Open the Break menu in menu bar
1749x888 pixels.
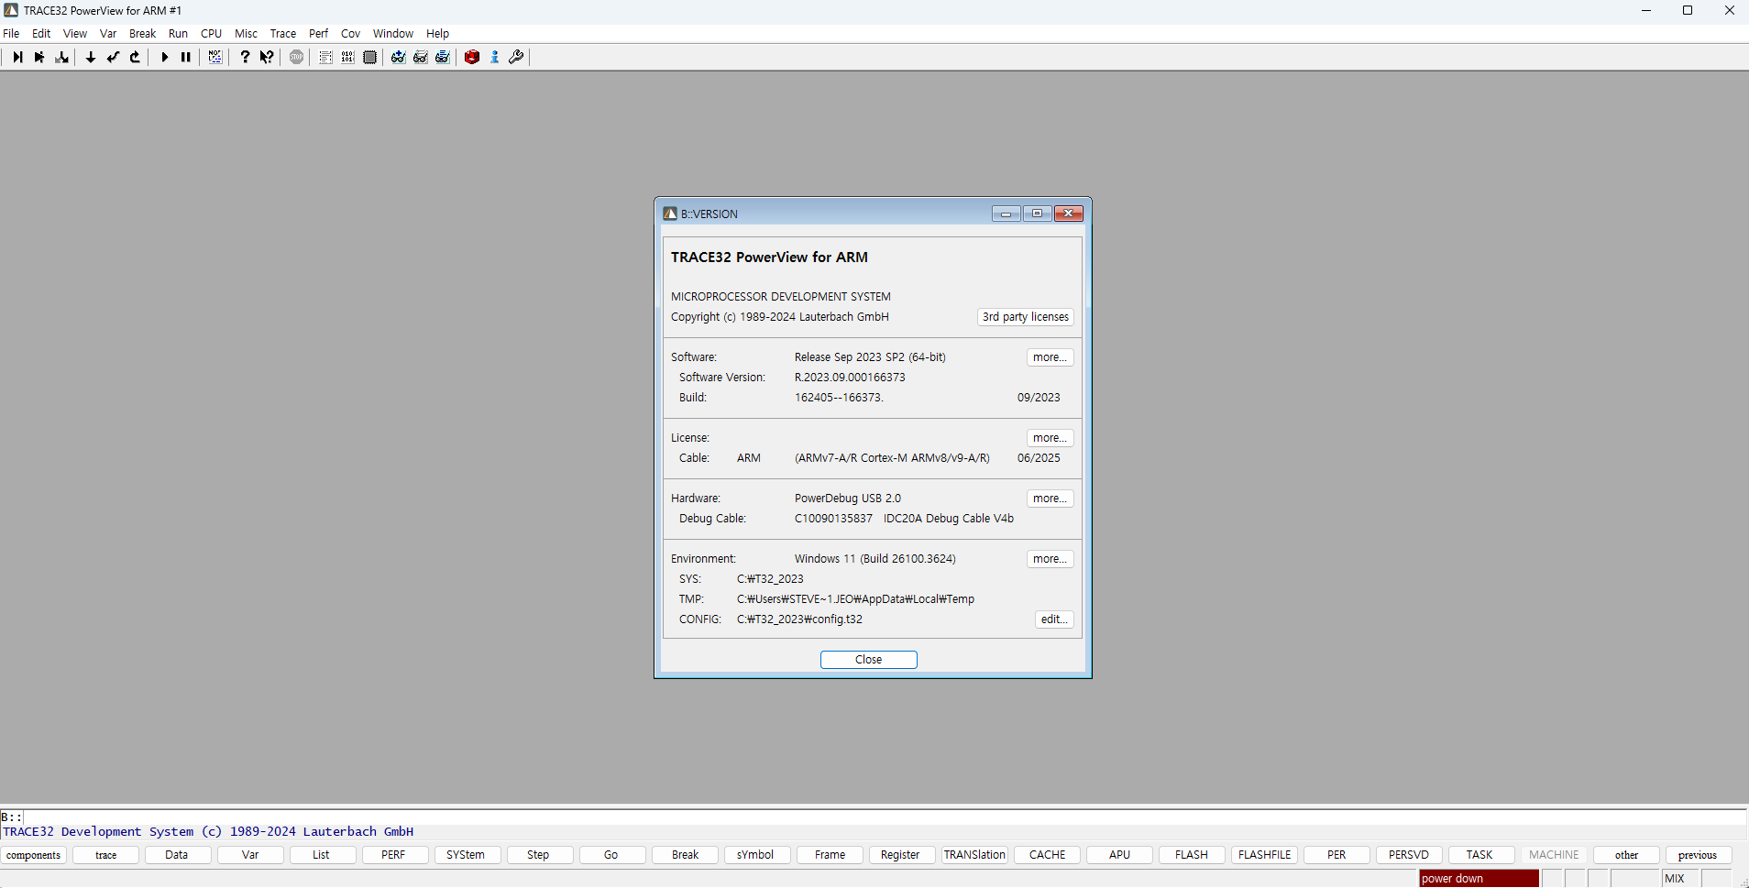tap(142, 34)
